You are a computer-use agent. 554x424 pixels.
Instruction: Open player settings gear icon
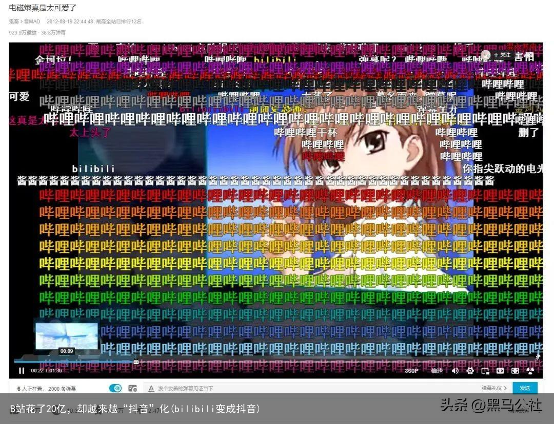(x=470, y=371)
